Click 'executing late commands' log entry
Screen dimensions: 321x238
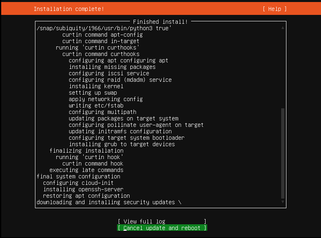pos(86,170)
